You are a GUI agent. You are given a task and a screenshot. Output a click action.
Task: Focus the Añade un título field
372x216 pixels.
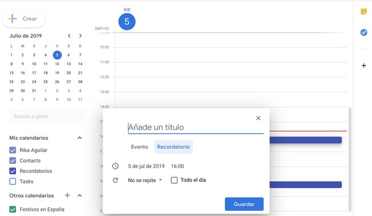pos(196,127)
